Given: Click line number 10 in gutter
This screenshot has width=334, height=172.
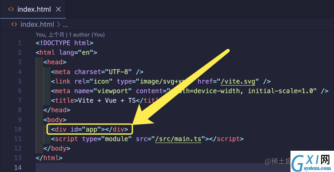Looking at the screenshot, I should point(18,129).
